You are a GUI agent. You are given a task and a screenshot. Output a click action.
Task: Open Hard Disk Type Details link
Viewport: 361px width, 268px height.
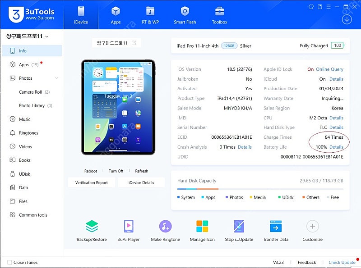(x=336, y=127)
